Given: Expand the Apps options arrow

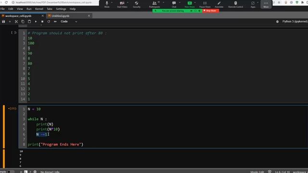Looking at the screenshot, I should (x=258, y=2).
